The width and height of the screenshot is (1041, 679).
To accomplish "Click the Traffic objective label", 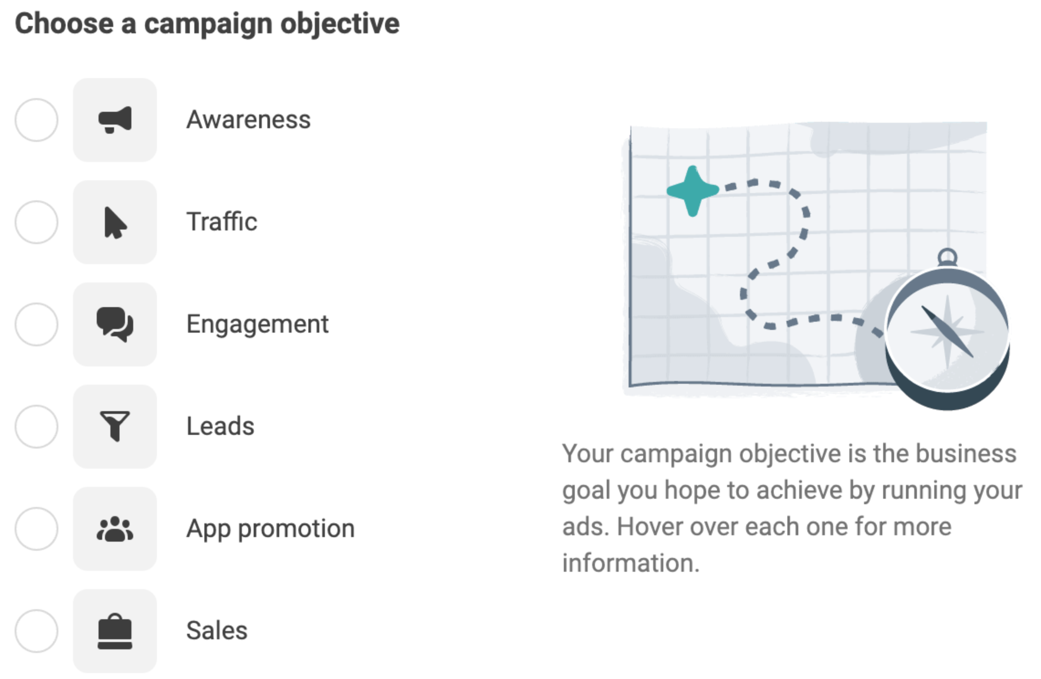I will pyautogui.click(x=223, y=222).
